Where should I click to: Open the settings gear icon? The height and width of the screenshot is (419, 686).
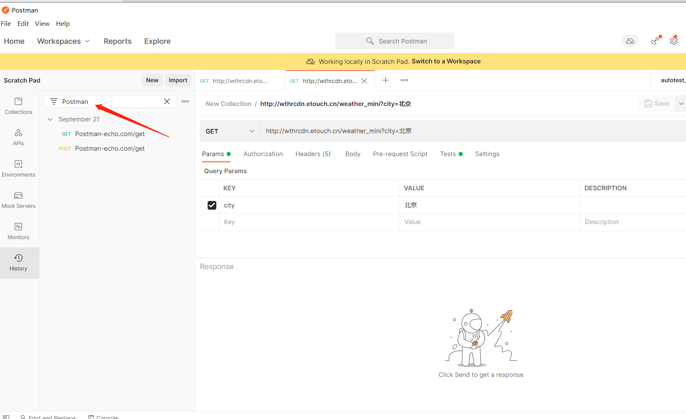[674, 40]
